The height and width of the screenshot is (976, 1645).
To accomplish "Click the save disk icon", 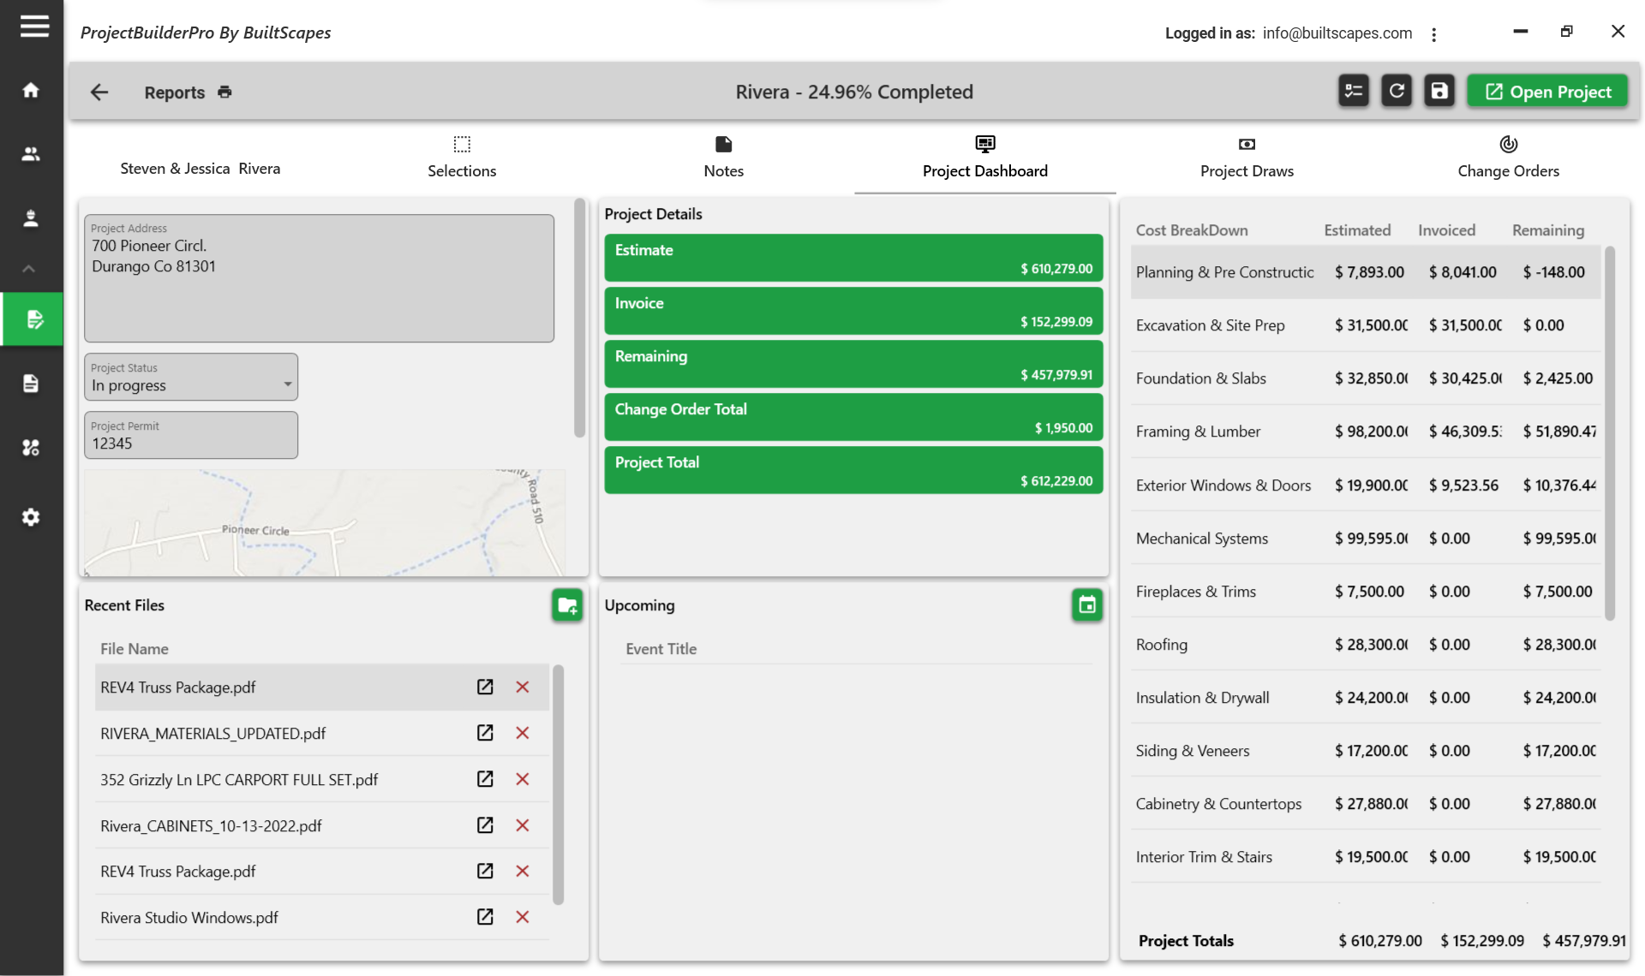I will click(1439, 91).
